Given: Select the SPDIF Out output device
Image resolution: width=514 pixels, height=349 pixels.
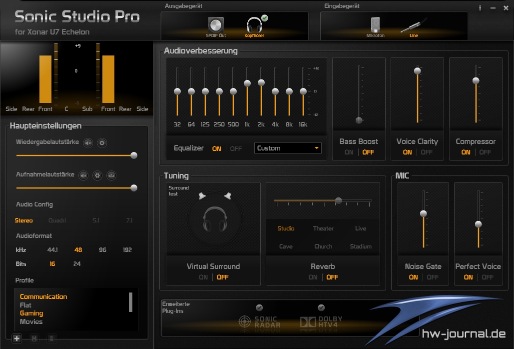Looking at the screenshot, I should (x=216, y=25).
